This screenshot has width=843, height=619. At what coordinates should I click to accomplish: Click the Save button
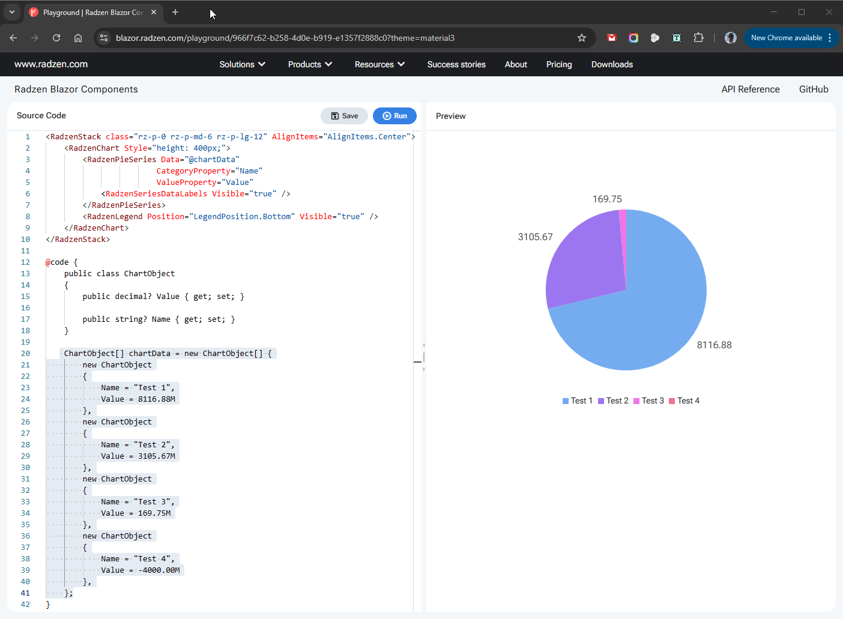point(344,116)
